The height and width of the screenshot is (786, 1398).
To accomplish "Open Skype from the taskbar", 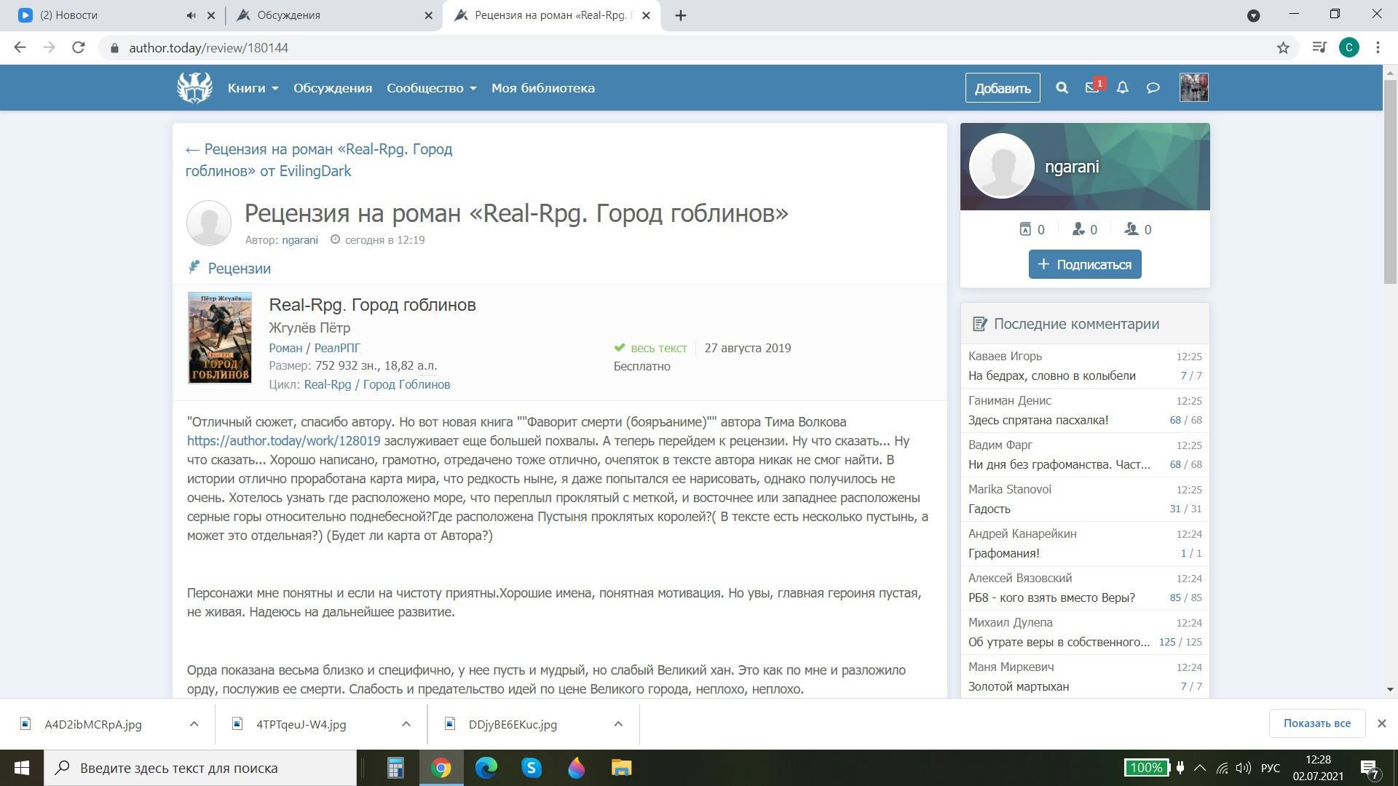I will pyautogui.click(x=531, y=768).
